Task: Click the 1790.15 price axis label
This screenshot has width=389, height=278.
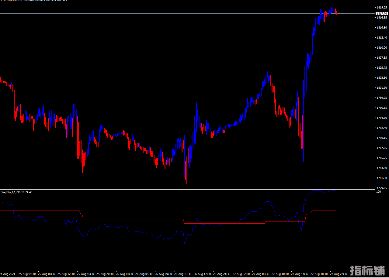Action: point(381,138)
